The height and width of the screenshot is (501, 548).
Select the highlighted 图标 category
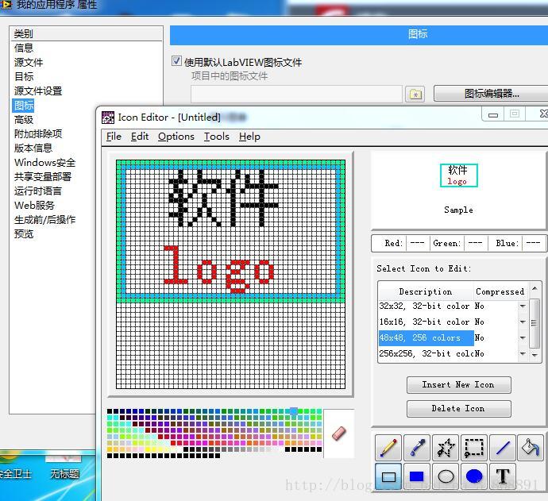click(23, 105)
